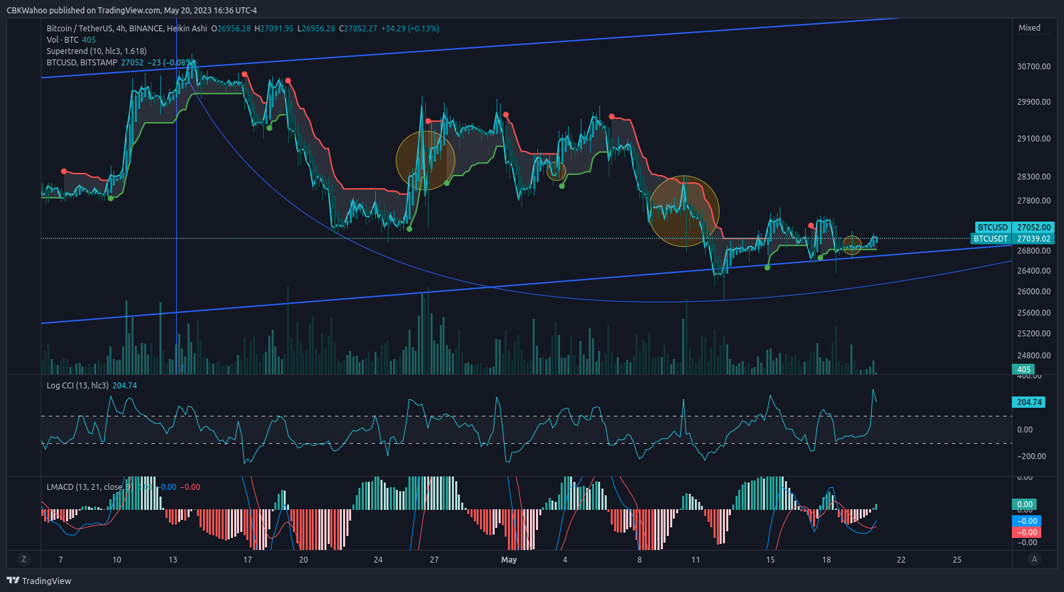Click the '11' date on time axis

pos(696,560)
